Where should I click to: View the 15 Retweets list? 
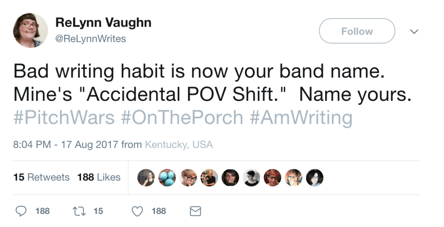41,177
